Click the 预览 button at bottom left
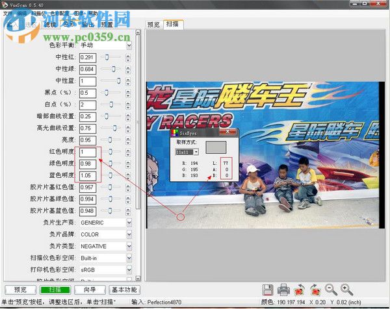Viewport: 390px width, 309px height. point(20,290)
